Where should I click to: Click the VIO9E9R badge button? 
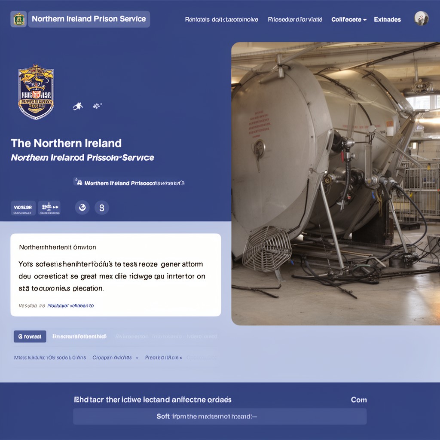tap(23, 208)
